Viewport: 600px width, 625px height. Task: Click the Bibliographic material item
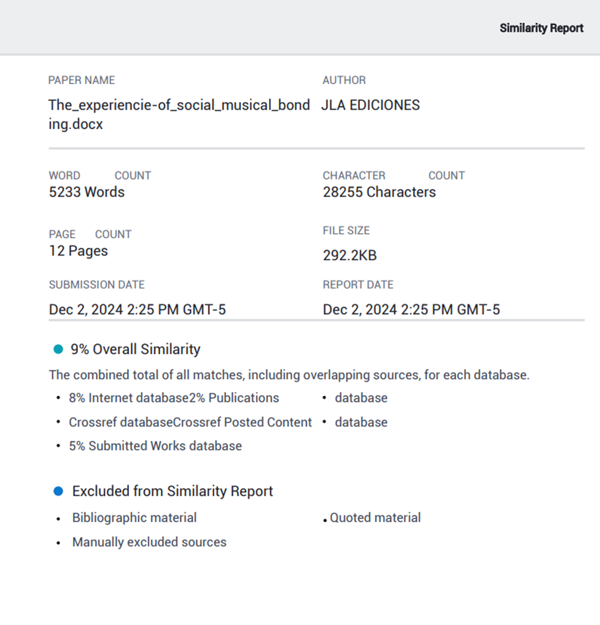click(134, 518)
